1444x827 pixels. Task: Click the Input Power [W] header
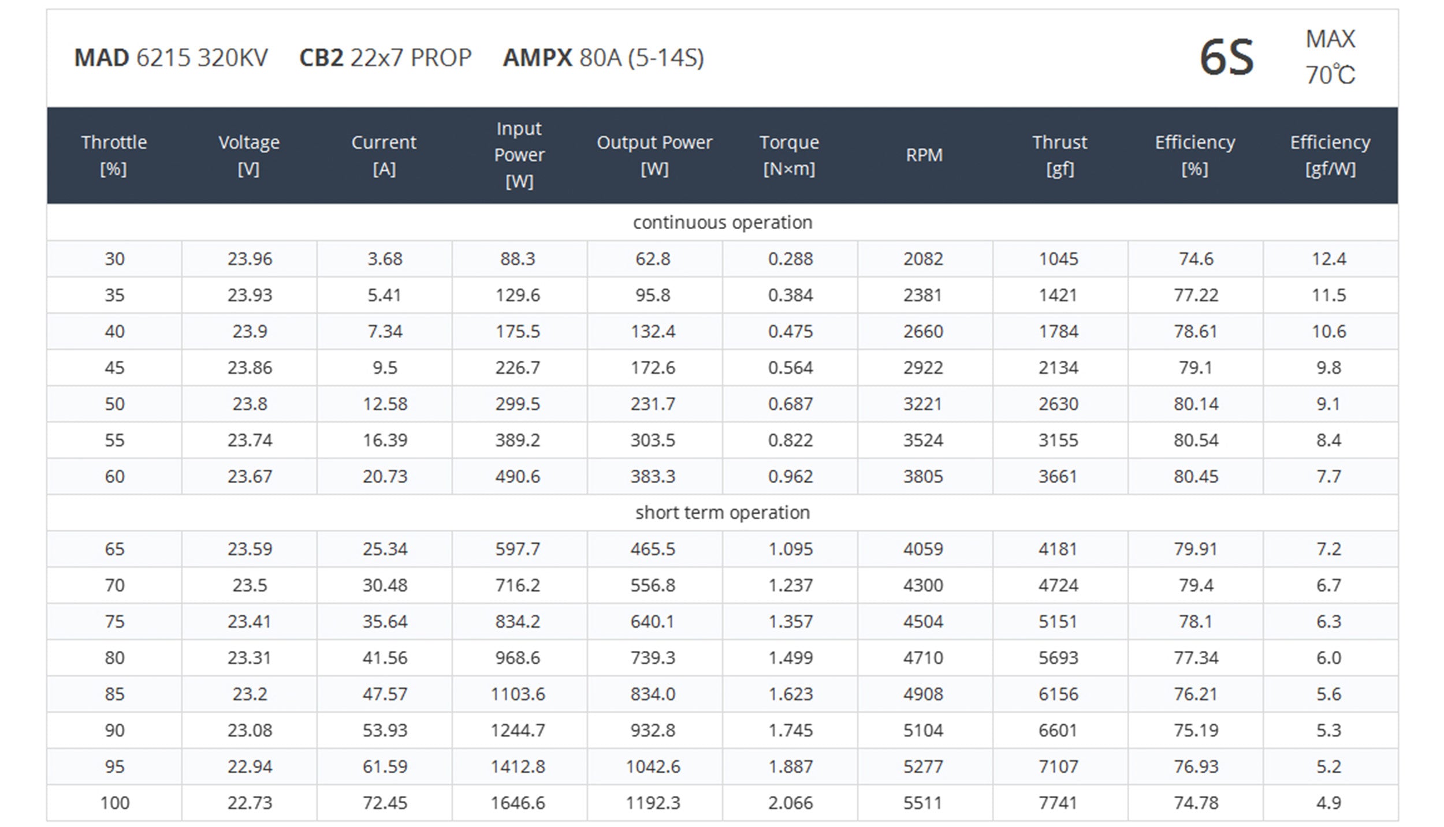[519, 155]
